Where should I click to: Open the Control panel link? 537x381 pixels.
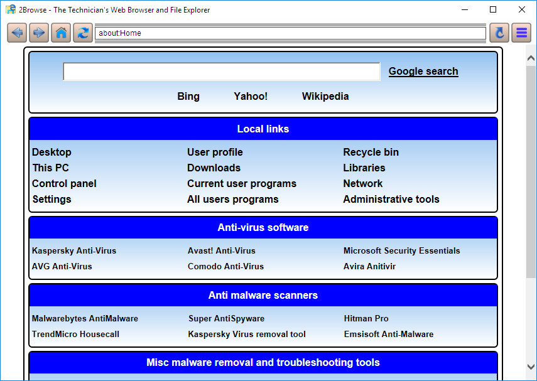pos(64,183)
